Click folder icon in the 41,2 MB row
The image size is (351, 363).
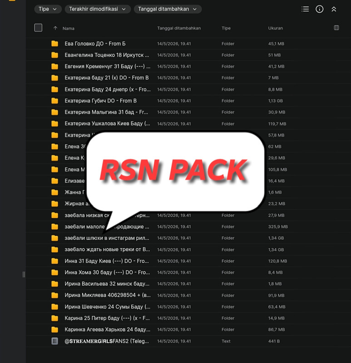coord(54,66)
